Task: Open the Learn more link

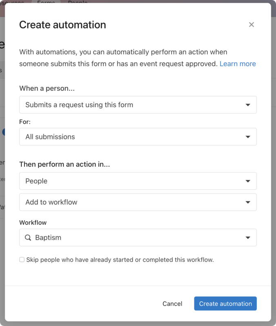Action: [238, 64]
